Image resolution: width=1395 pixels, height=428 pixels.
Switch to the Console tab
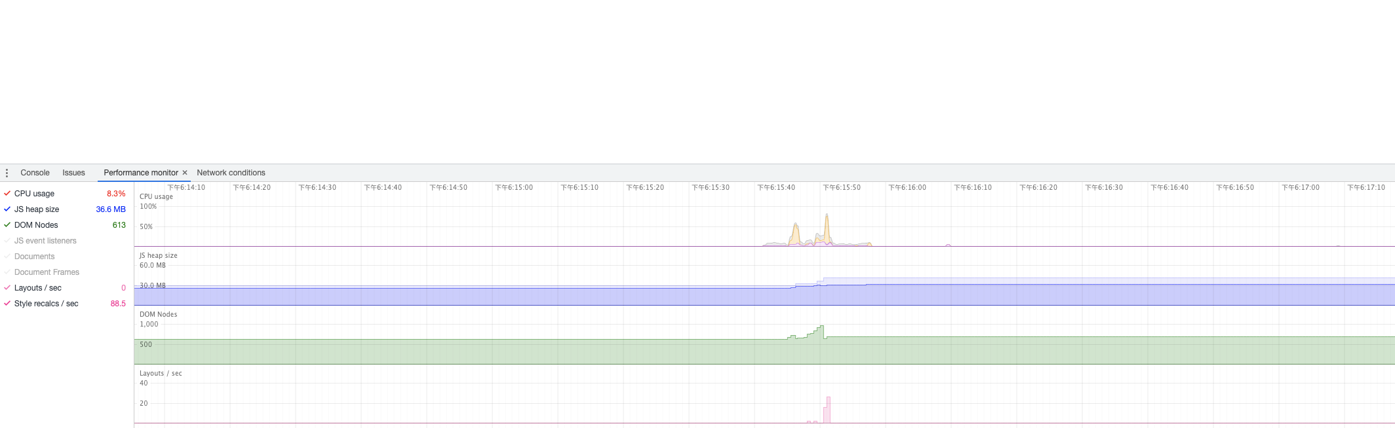(x=35, y=173)
